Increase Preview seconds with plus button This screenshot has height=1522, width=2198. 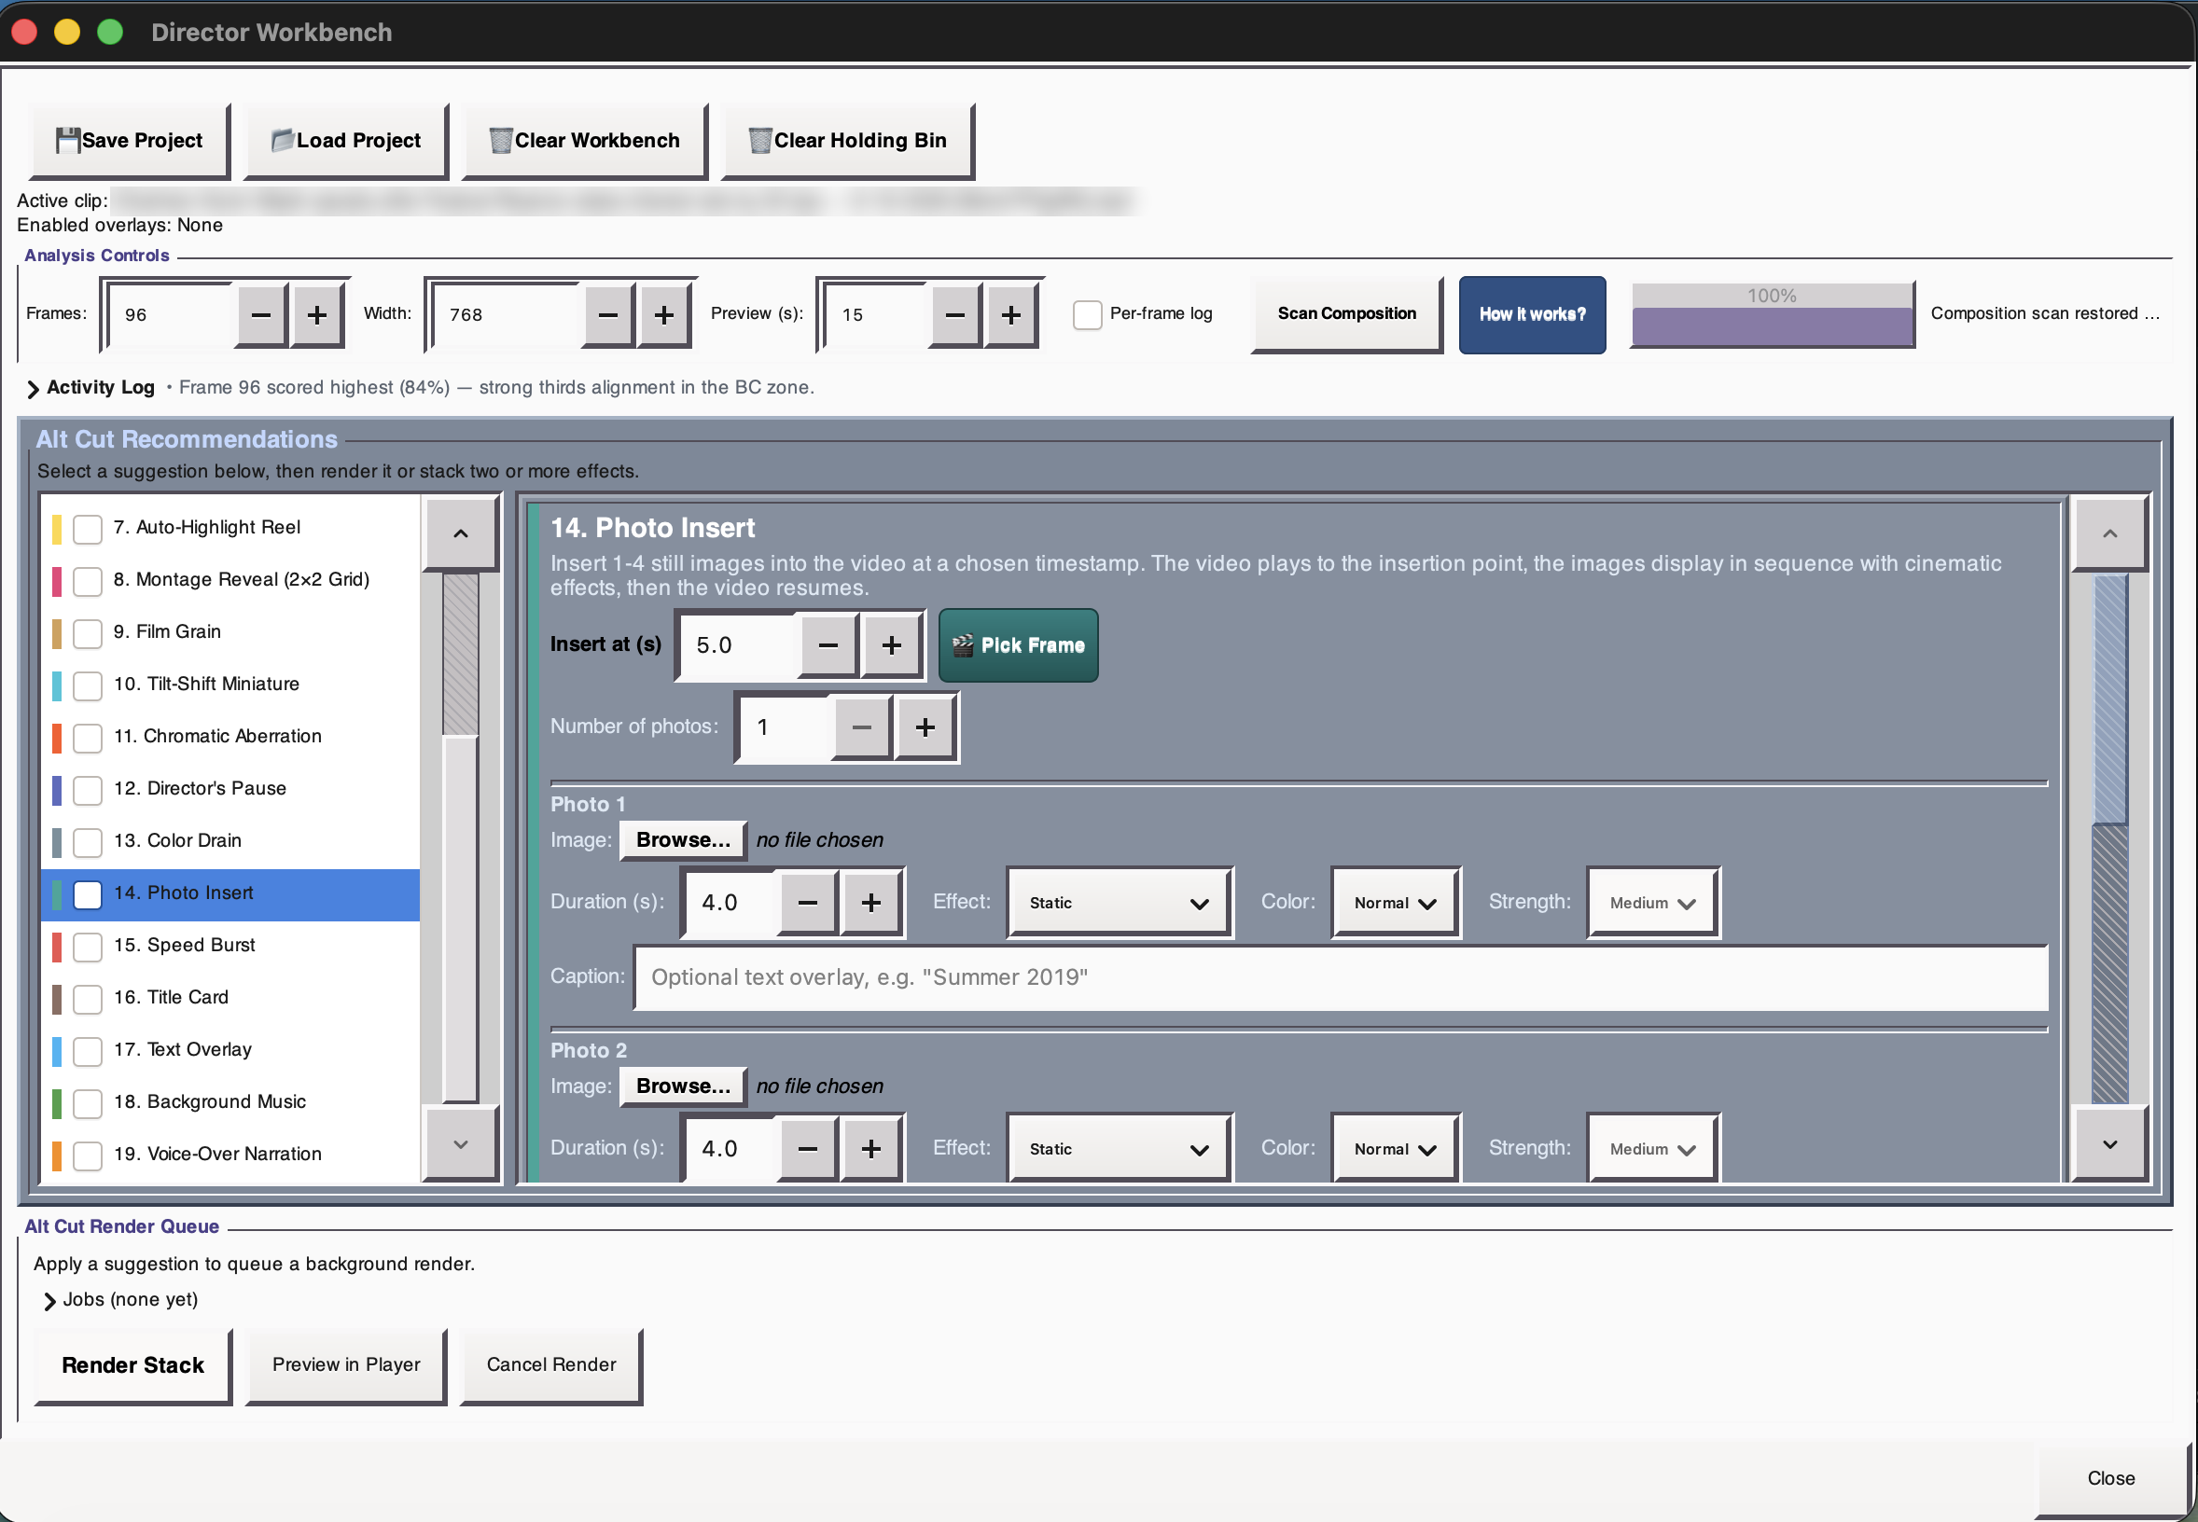(1011, 314)
